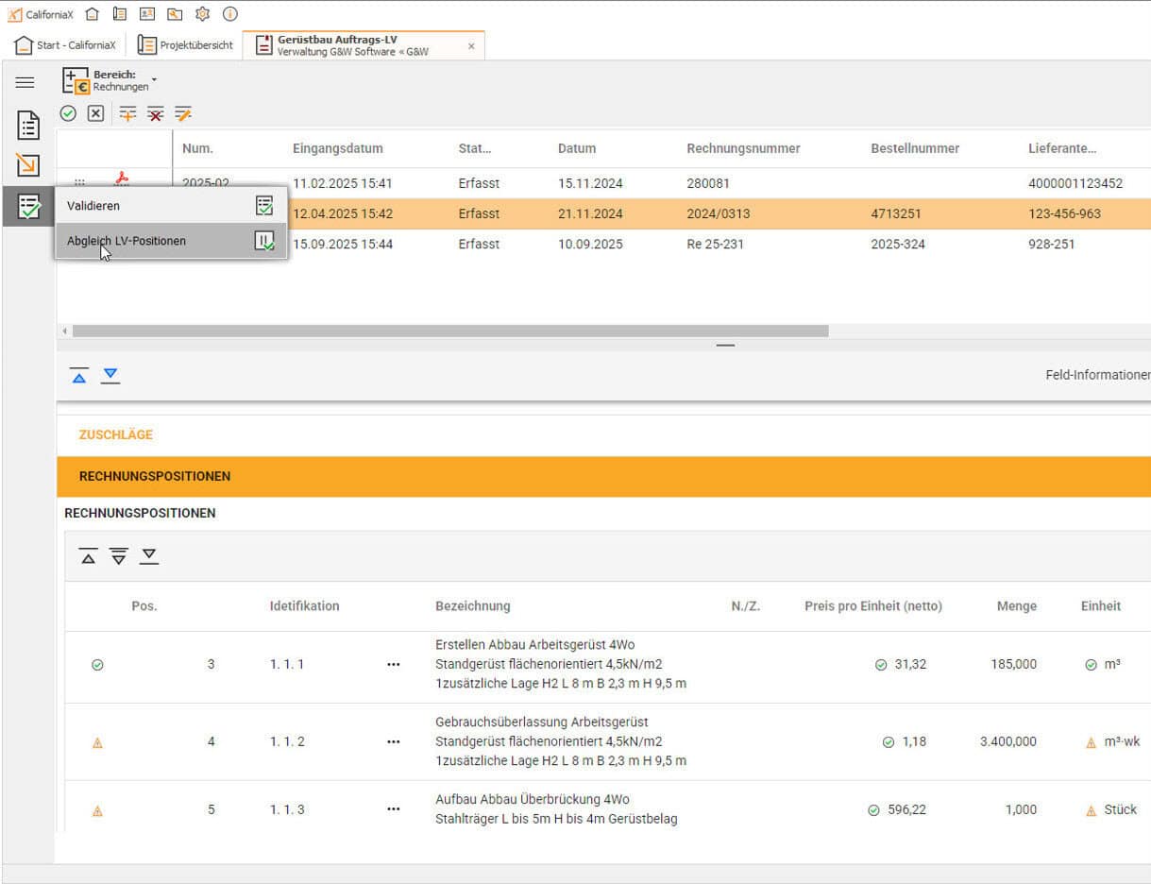Expand ZUSCHLÄGE section

pos(116,435)
